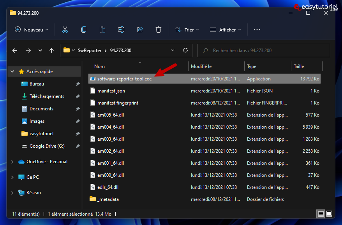Open address bar history dropdown
Screen dimensions: 342x225
click(173, 50)
